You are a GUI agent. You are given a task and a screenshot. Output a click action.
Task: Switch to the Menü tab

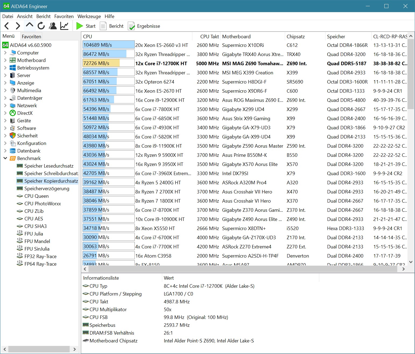click(x=9, y=36)
